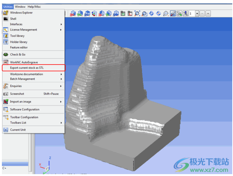Click the highlighted Utilities menu

click(x=8, y=7)
